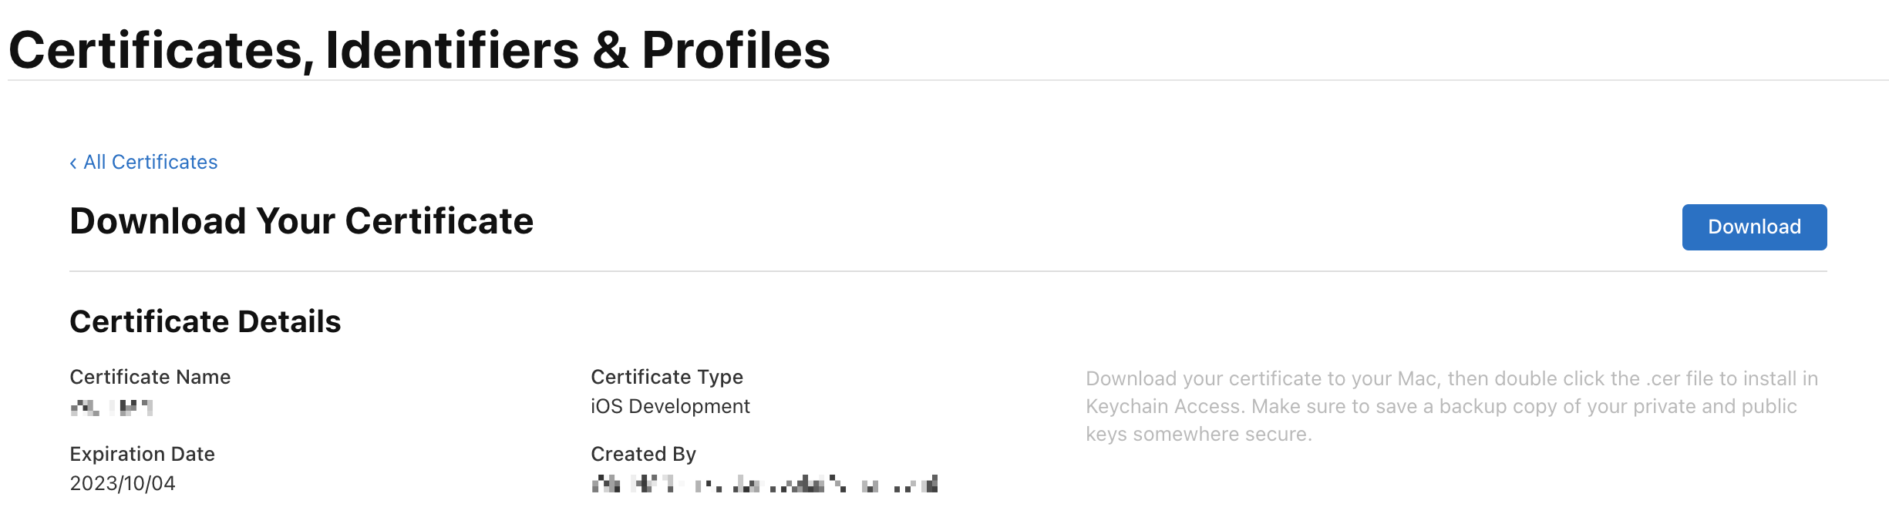This screenshot has width=1889, height=524.
Task: Click the Created By label
Action: pyautogui.click(x=644, y=454)
